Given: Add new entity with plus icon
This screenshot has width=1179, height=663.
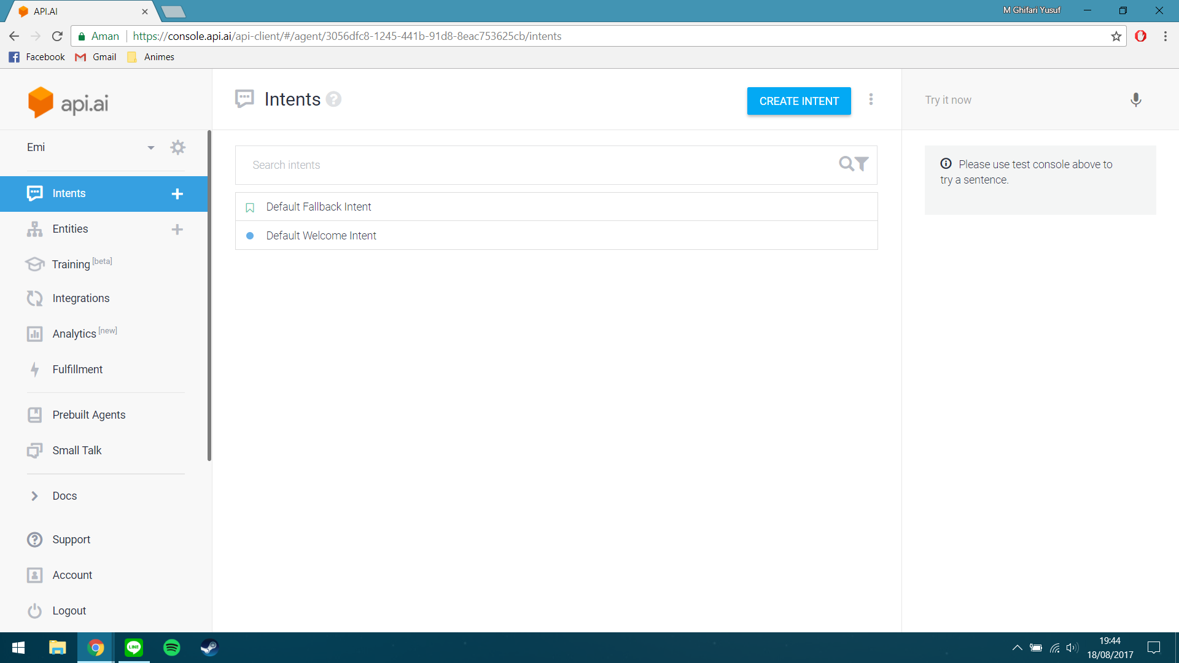Looking at the screenshot, I should coord(177,230).
